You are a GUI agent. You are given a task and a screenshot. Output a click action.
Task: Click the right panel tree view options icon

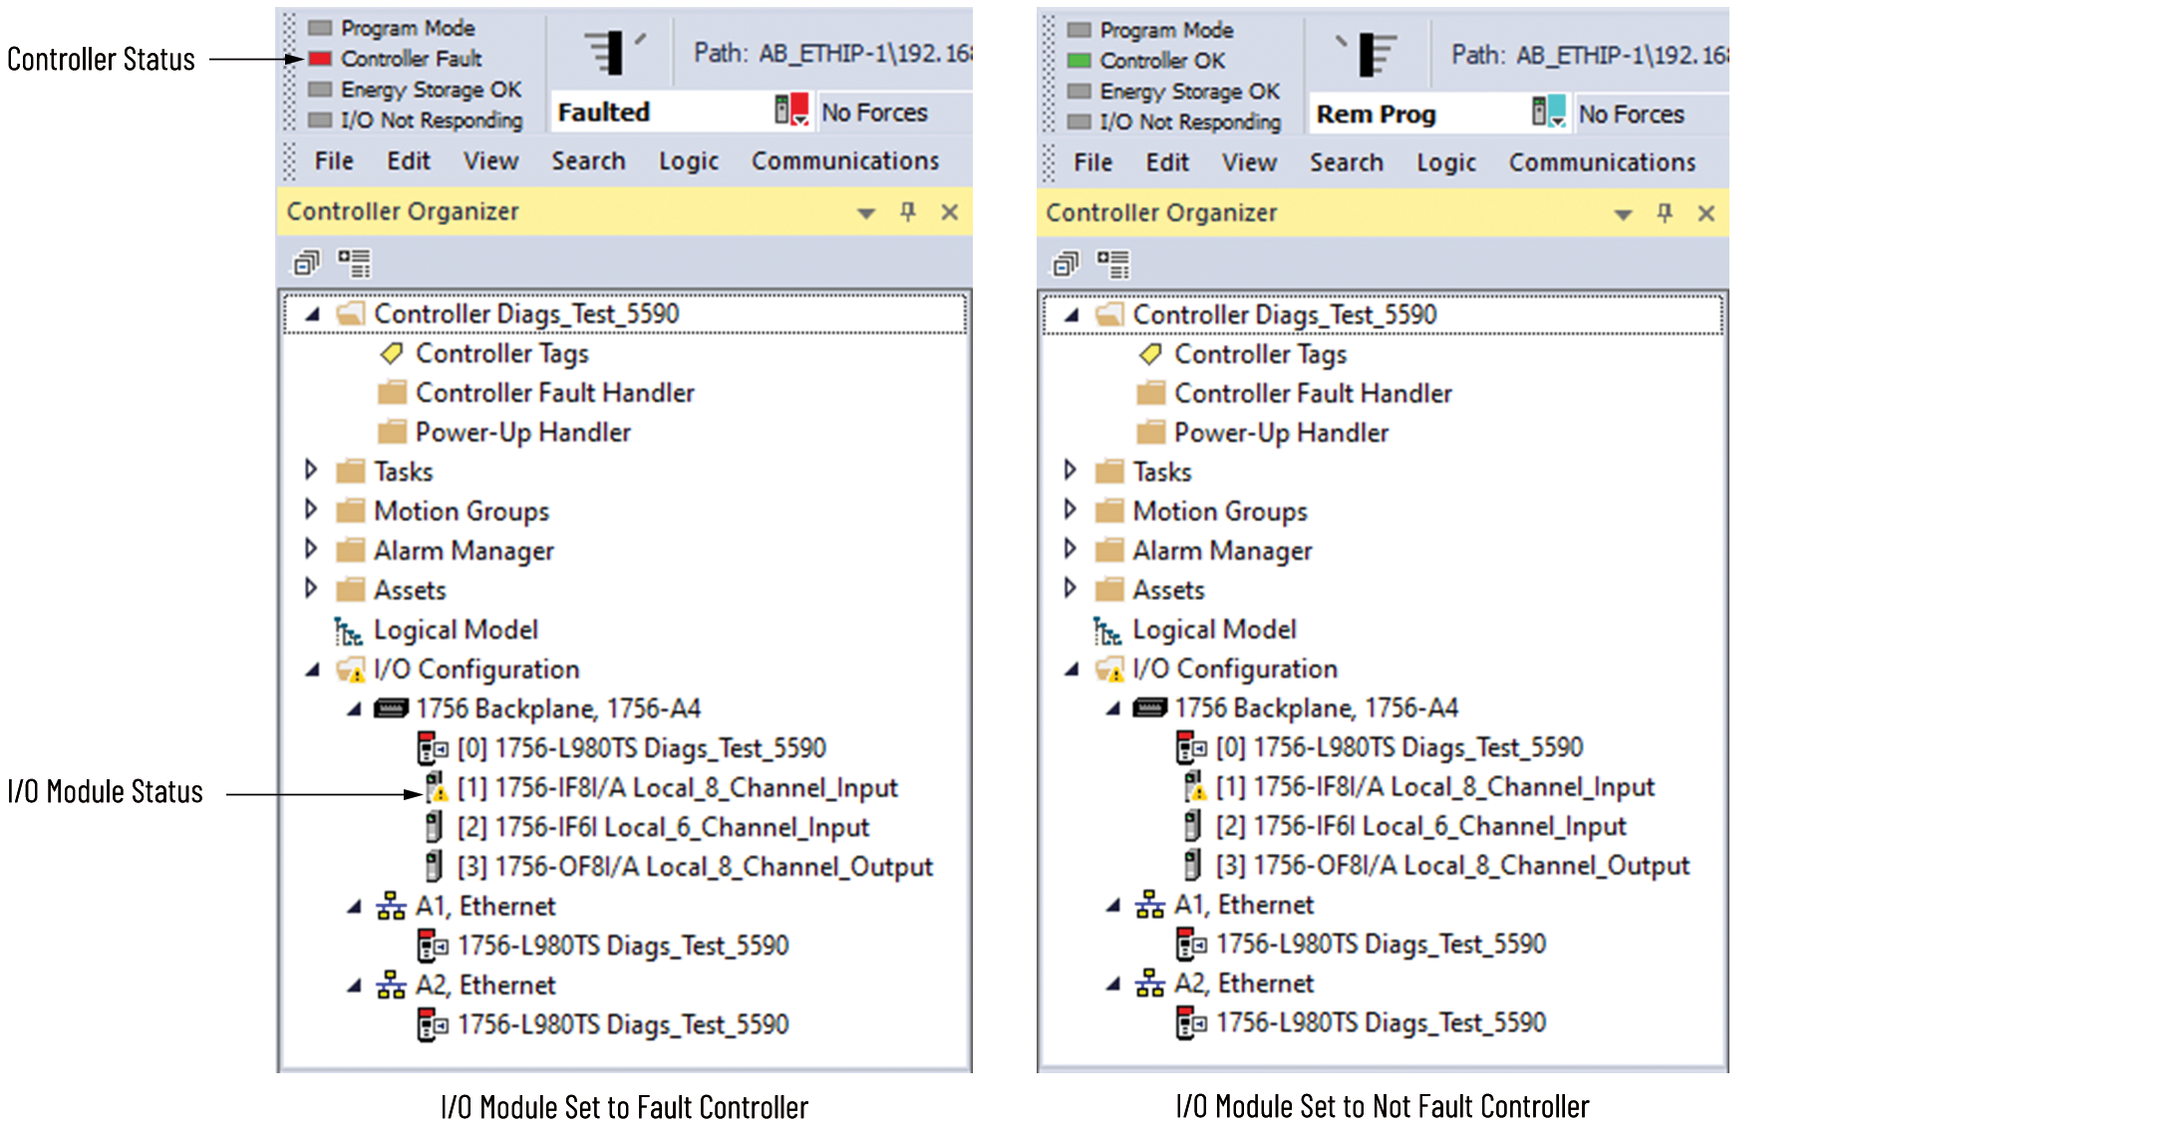click(1112, 264)
